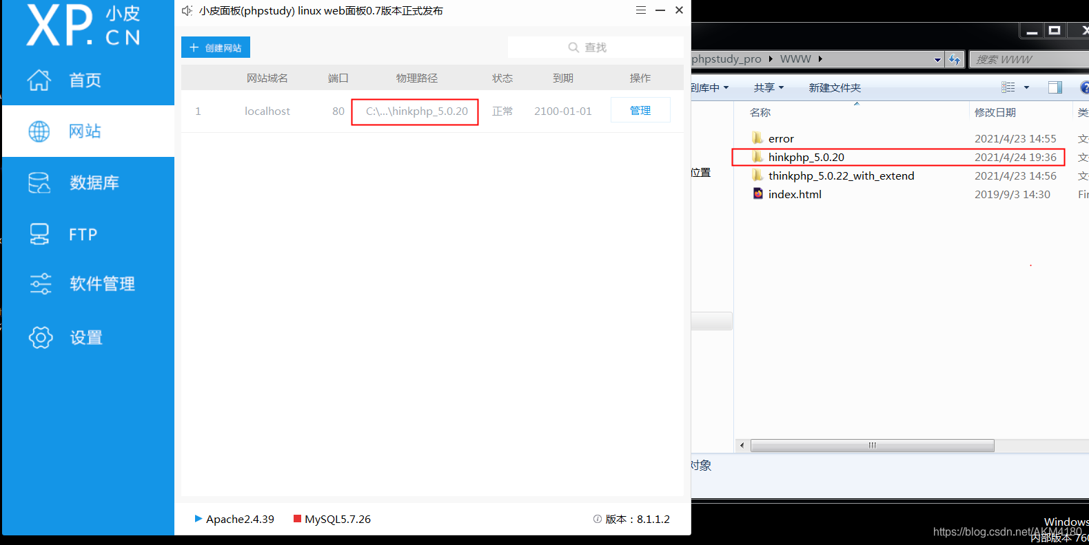Click the 物理路径 column header
The image size is (1089, 545).
point(417,78)
